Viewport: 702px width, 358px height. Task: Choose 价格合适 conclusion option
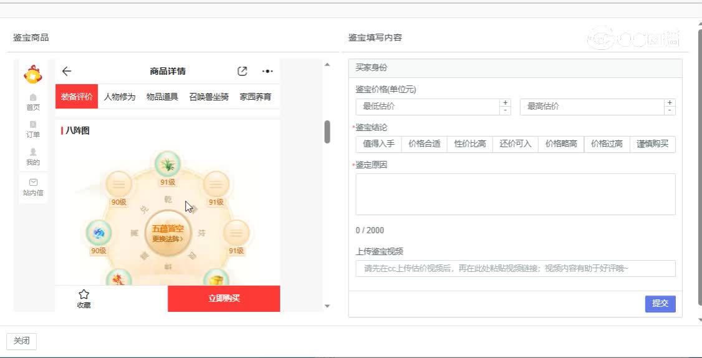425,144
